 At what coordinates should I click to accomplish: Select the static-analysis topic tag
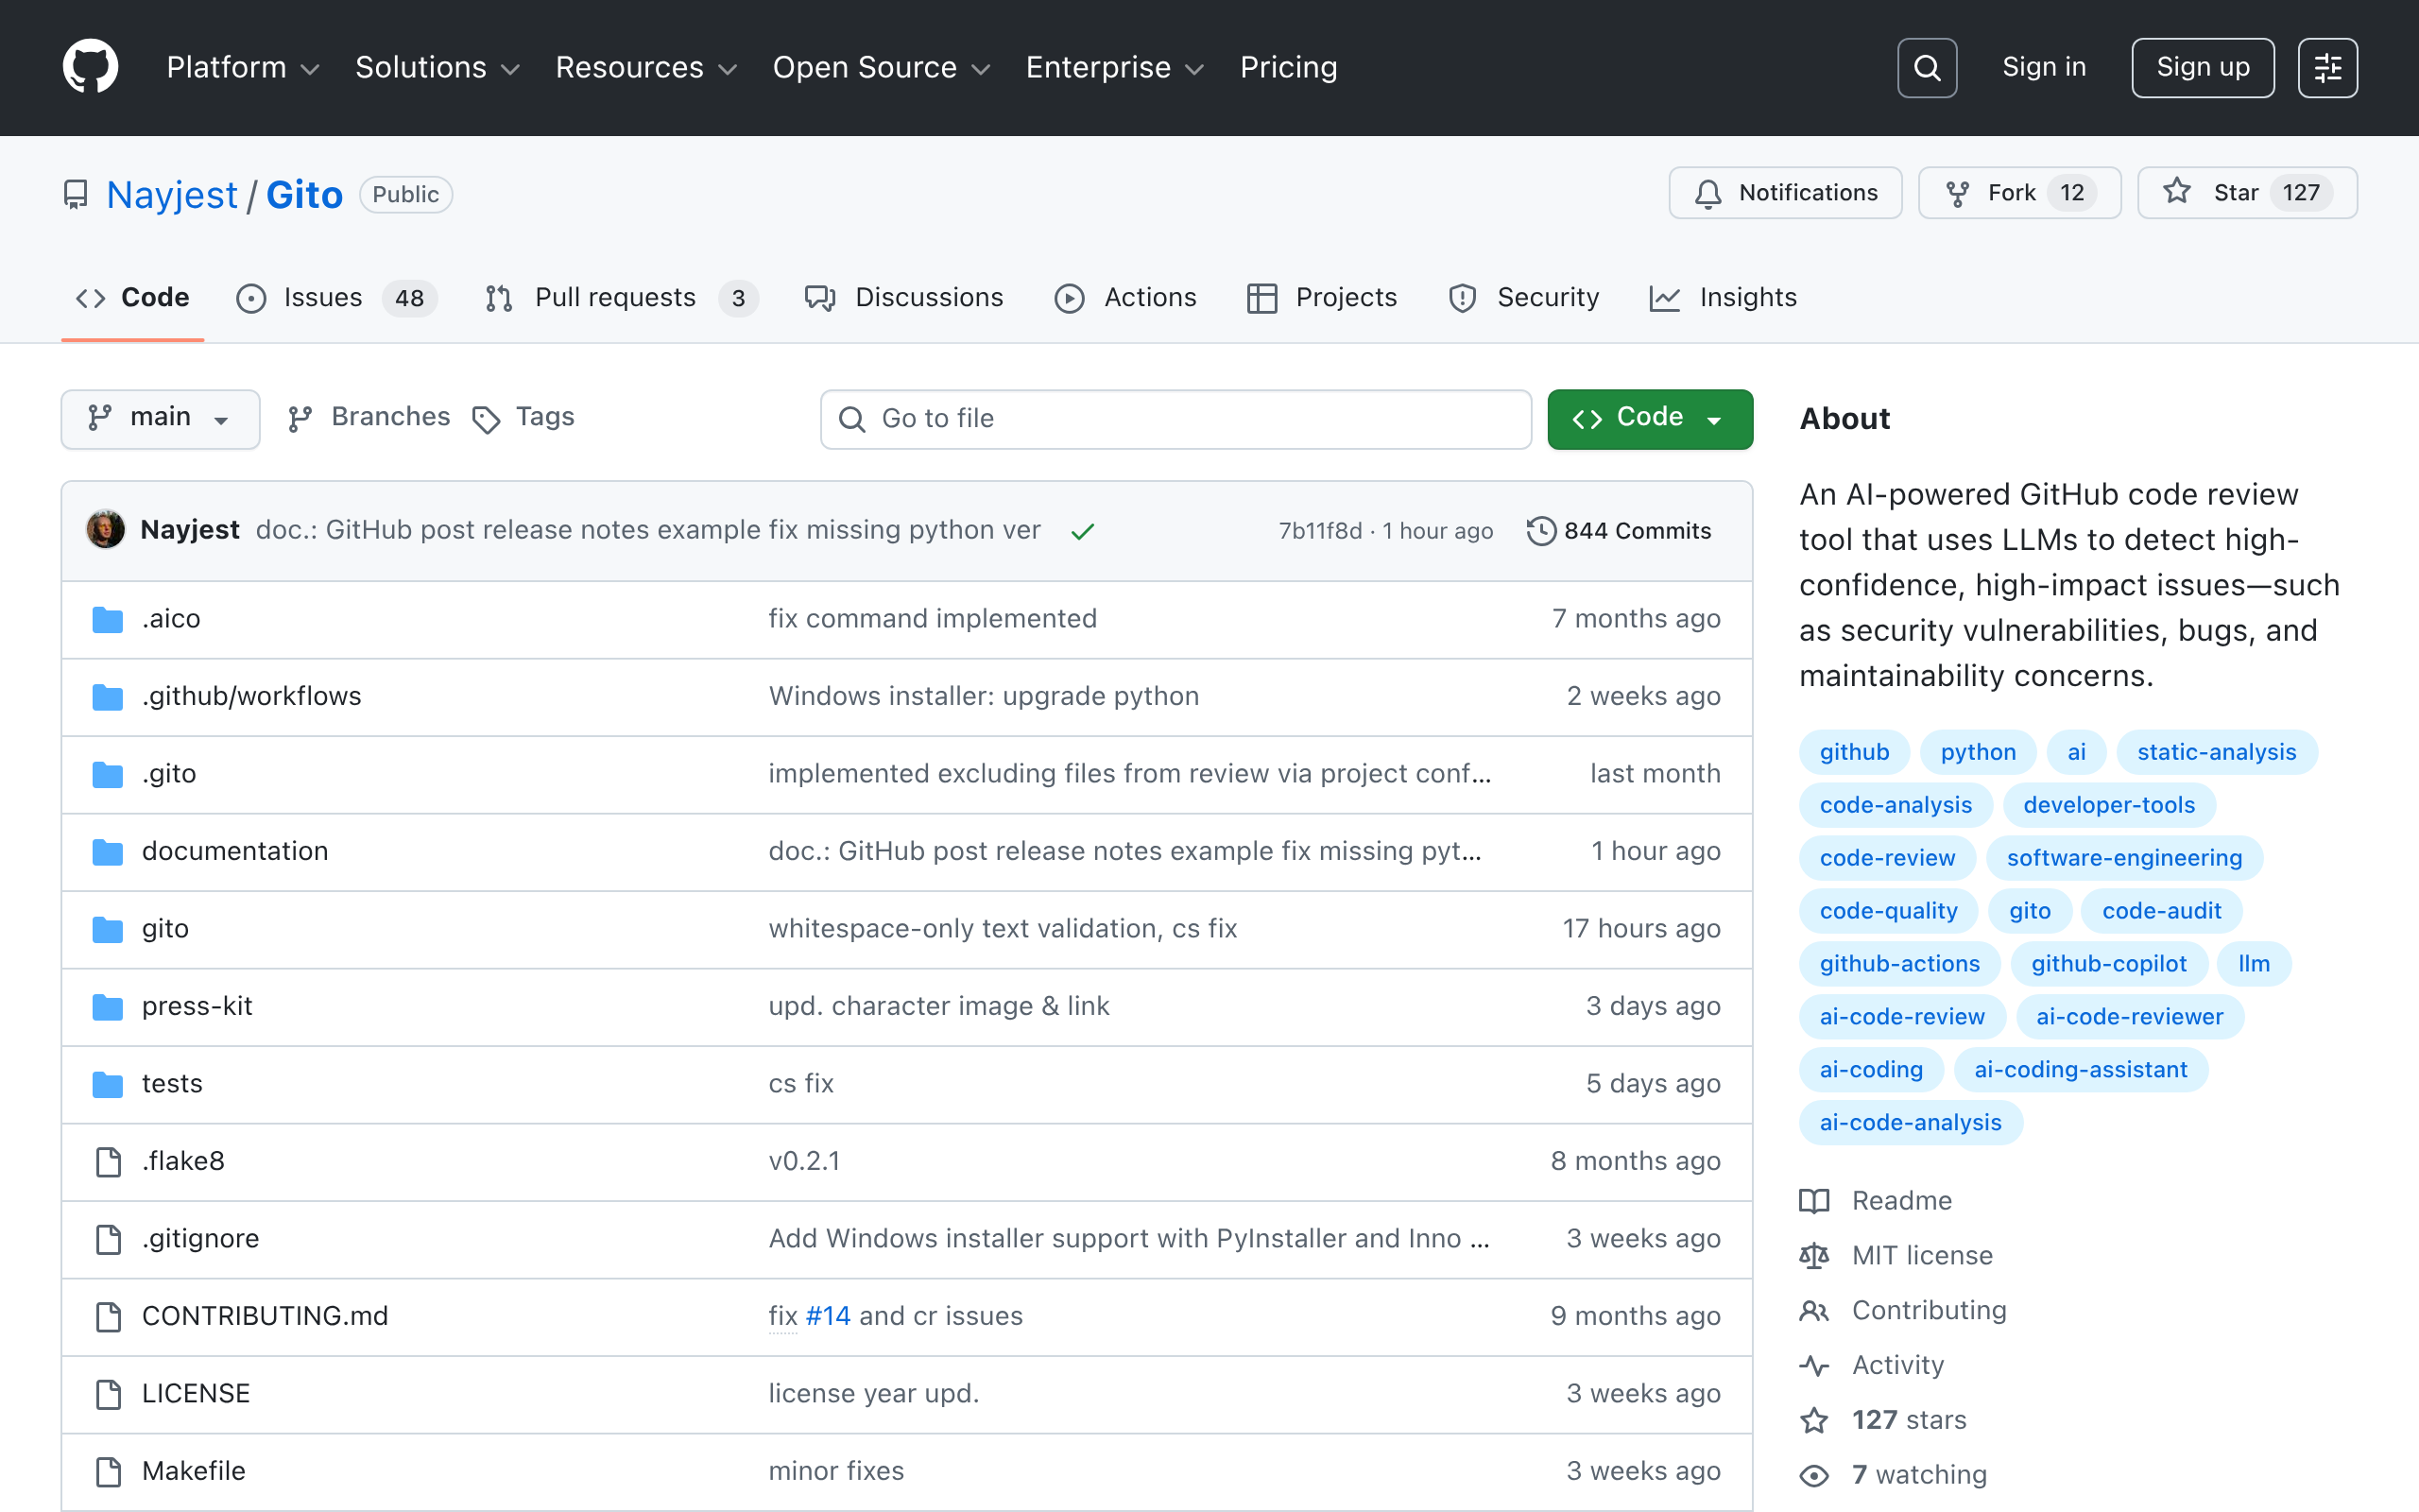[2215, 752]
